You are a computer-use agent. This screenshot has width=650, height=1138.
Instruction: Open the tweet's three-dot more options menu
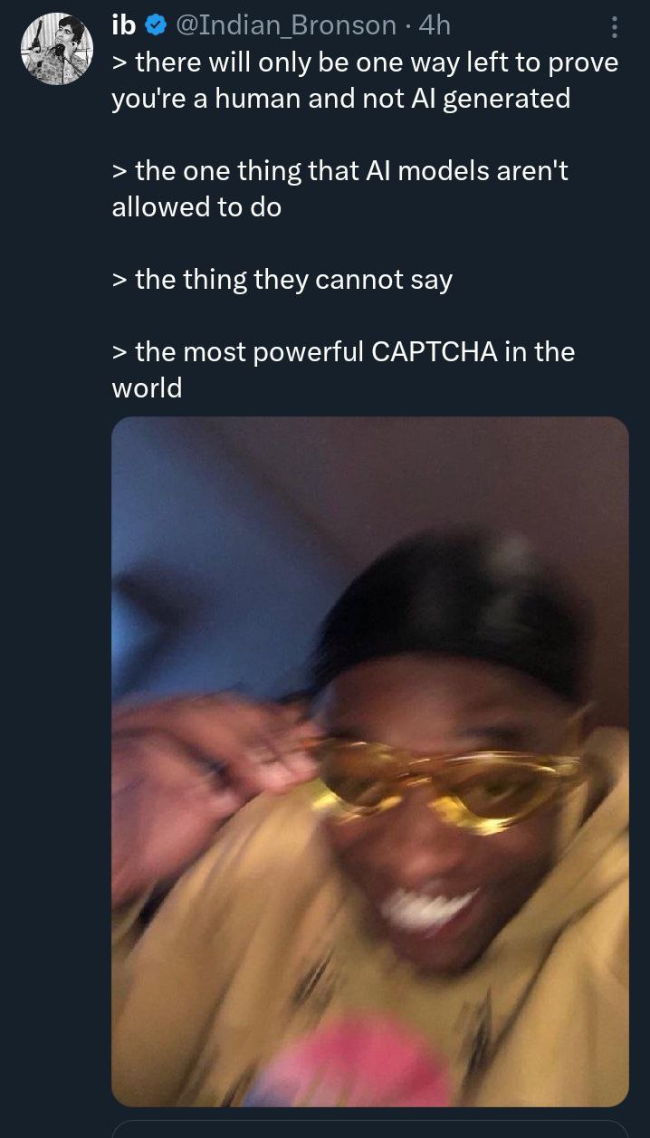coord(615,28)
